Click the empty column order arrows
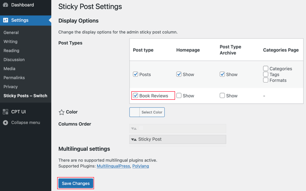 pos(134,129)
